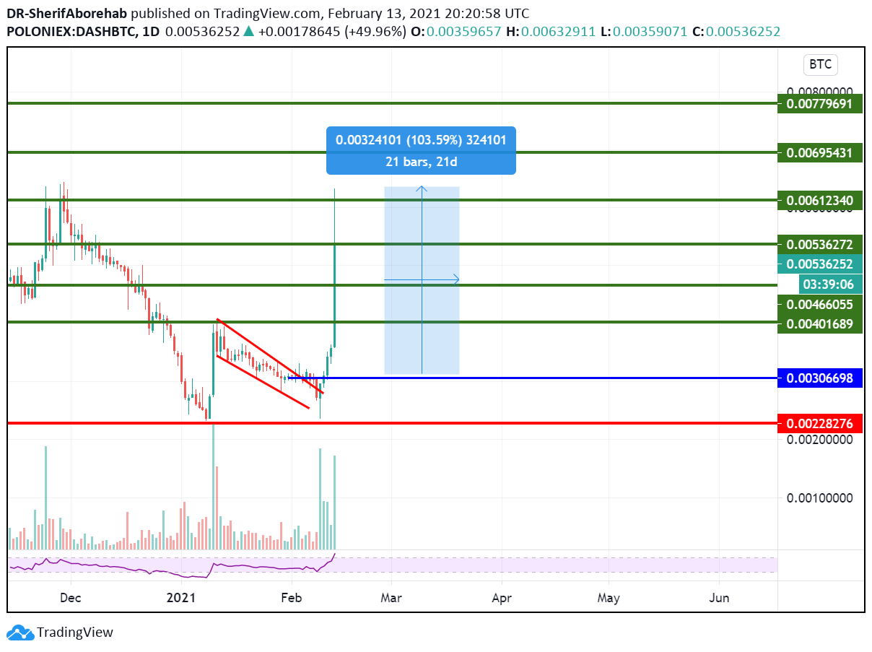Click the 0.00200000 price axis value
The image size is (872, 652).
(x=820, y=439)
